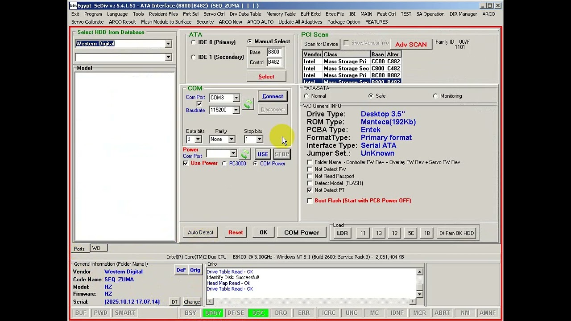Toggle the DRDY status indicator
The width and height of the screenshot is (571, 321).
[213, 313]
